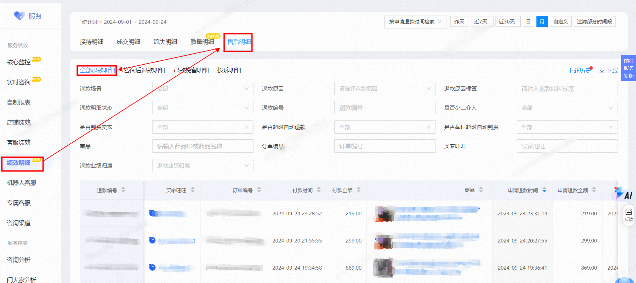Image resolution: width=636 pixels, height=283 pixels.
Task: Open 按申请退款时间检索 dropdown
Action: pyautogui.click(x=415, y=22)
